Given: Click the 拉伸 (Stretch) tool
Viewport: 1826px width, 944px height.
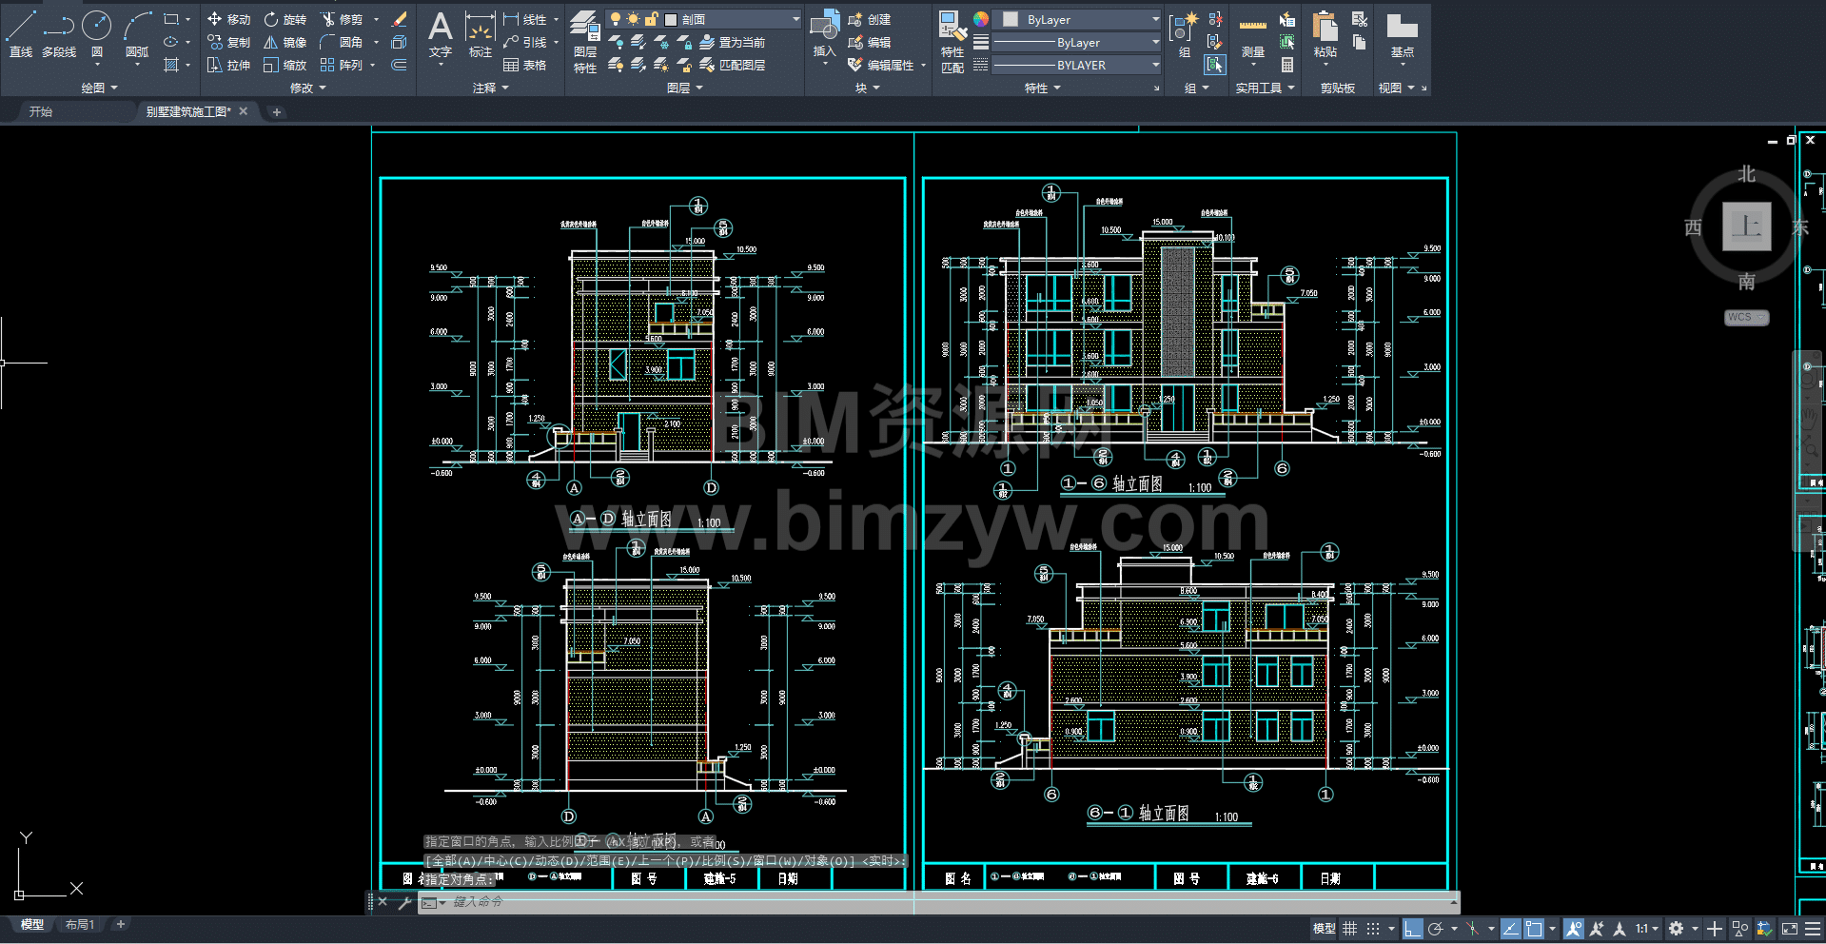Looking at the screenshot, I should coord(228,65).
